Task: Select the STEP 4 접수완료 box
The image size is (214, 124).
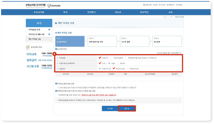Action: (167, 41)
